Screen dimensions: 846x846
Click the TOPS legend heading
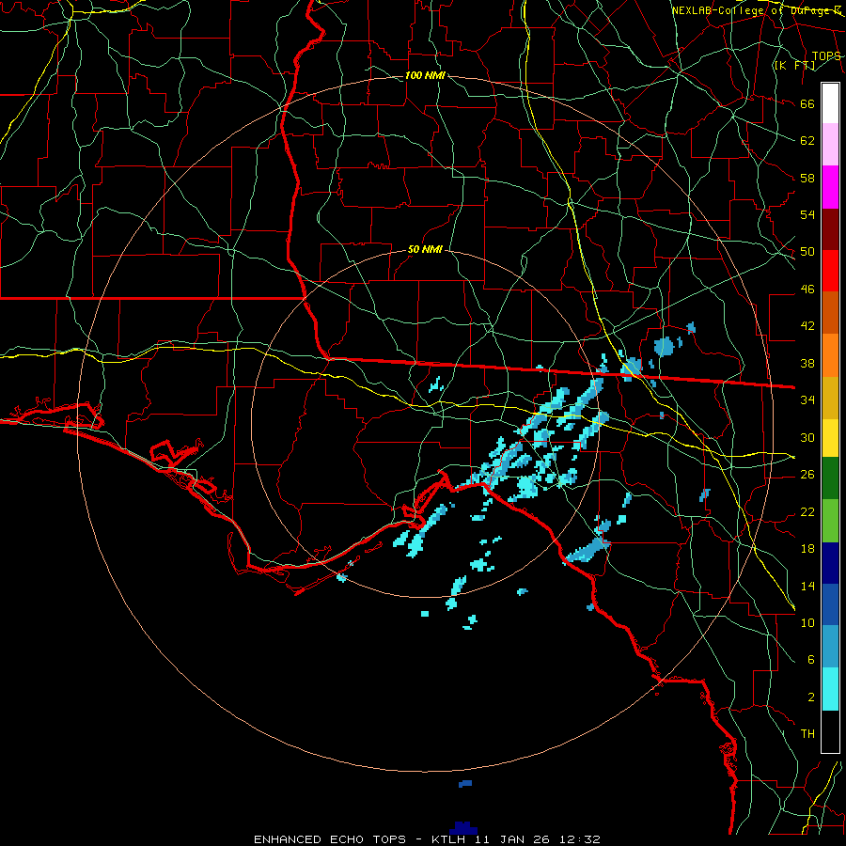(x=826, y=56)
